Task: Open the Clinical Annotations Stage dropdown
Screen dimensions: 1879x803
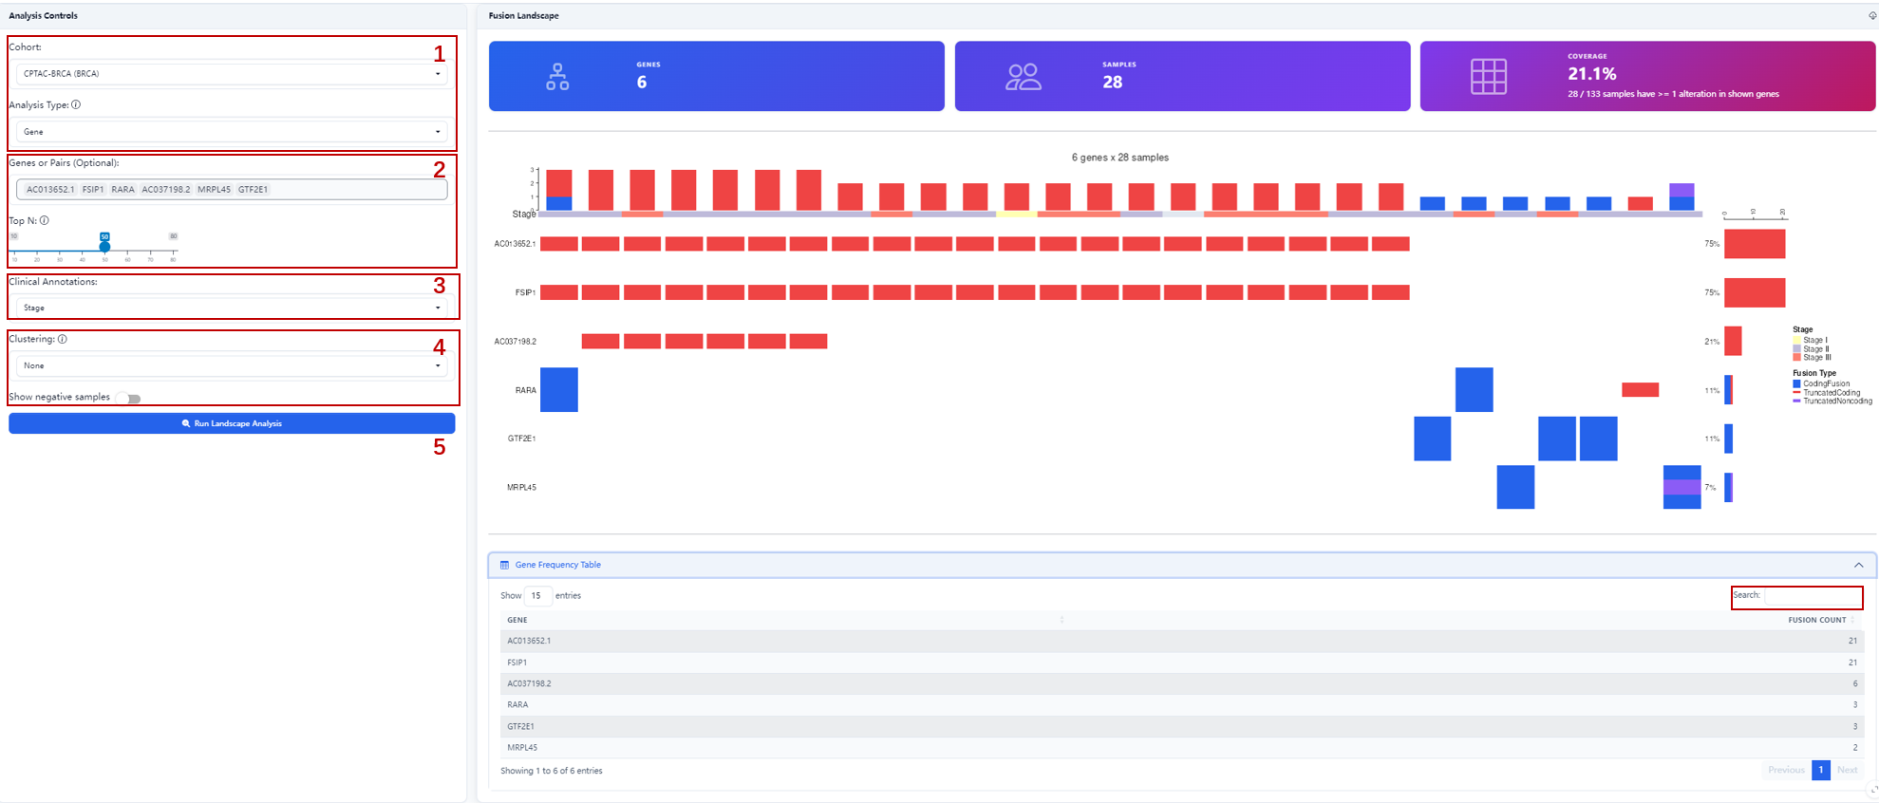Action: (x=232, y=308)
